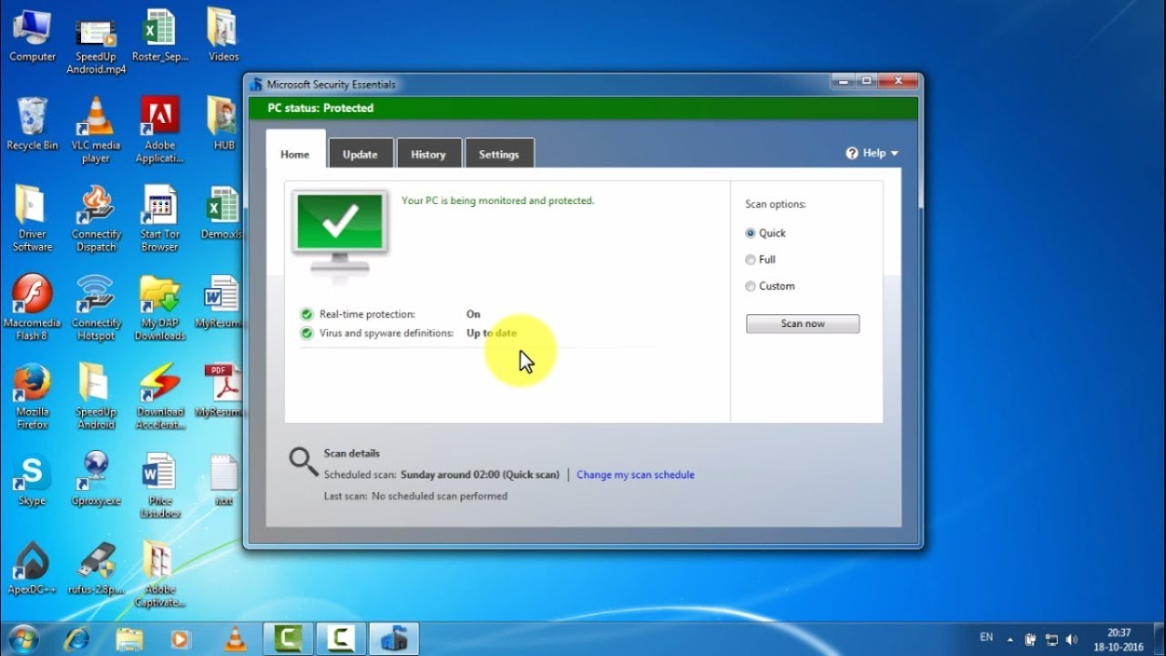Open Price List.docx Word document
1166x656 pixels.
159,485
